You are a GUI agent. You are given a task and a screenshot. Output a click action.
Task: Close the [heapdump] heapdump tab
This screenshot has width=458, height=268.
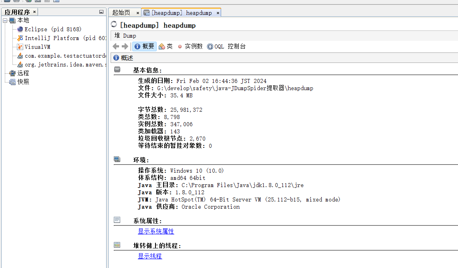click(218, 13)
